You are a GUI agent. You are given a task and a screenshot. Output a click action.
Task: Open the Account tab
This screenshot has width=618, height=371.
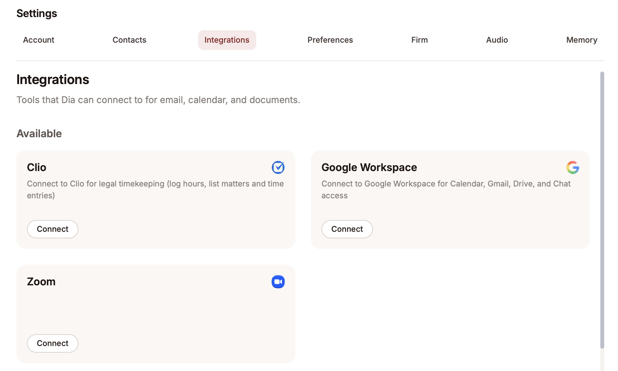(39, 40)
